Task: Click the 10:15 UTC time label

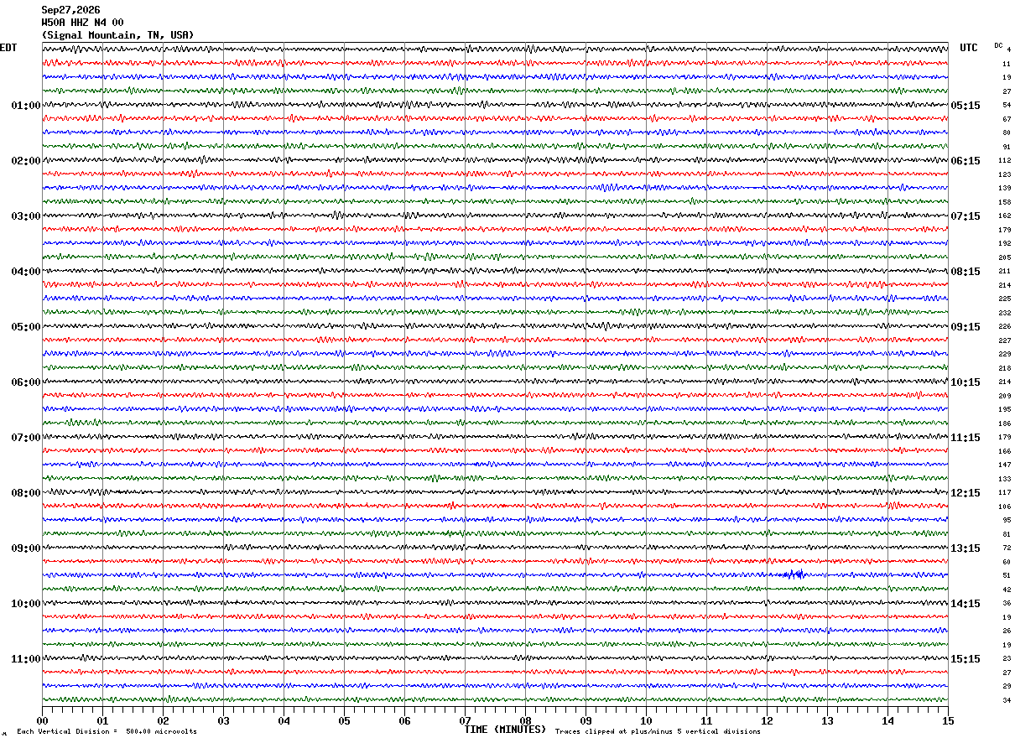Action: pyautogui.click(x=966, y=382)
